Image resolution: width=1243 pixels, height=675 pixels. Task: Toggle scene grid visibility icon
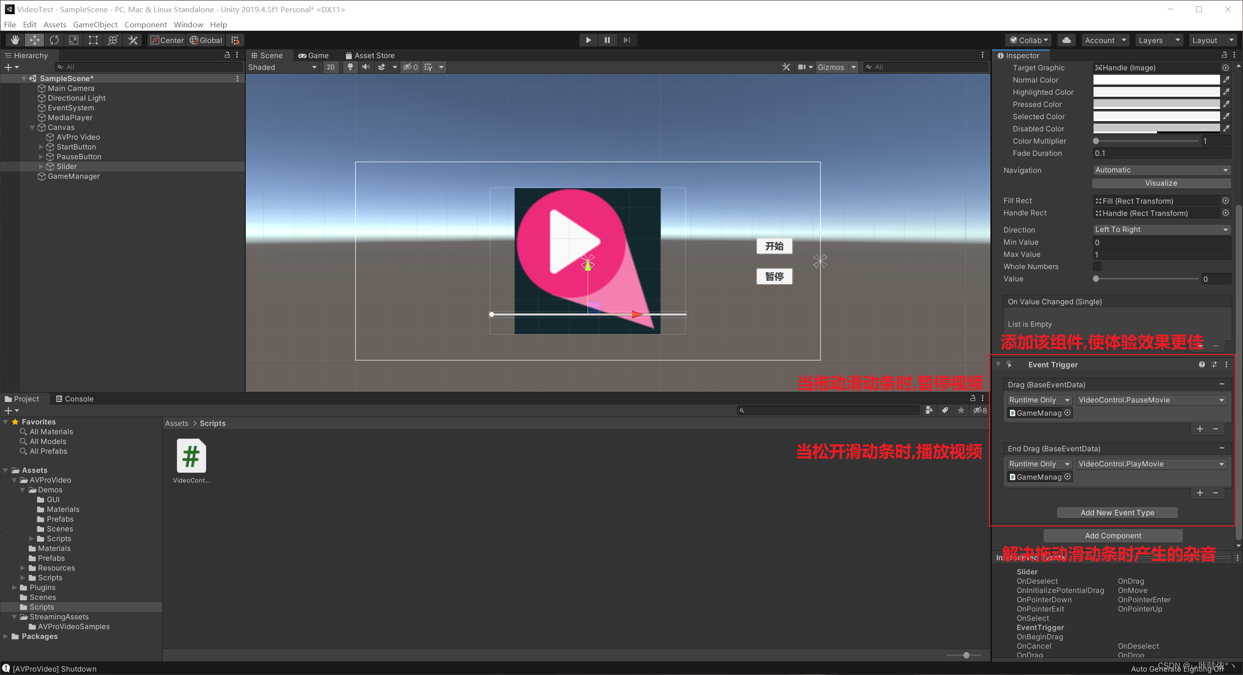(x=429, y=67)
